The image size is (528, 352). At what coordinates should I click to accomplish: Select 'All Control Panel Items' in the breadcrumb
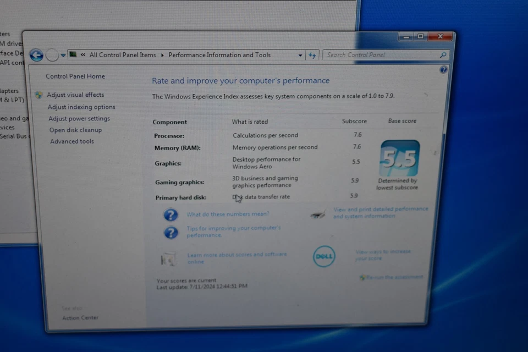[123, 55]
